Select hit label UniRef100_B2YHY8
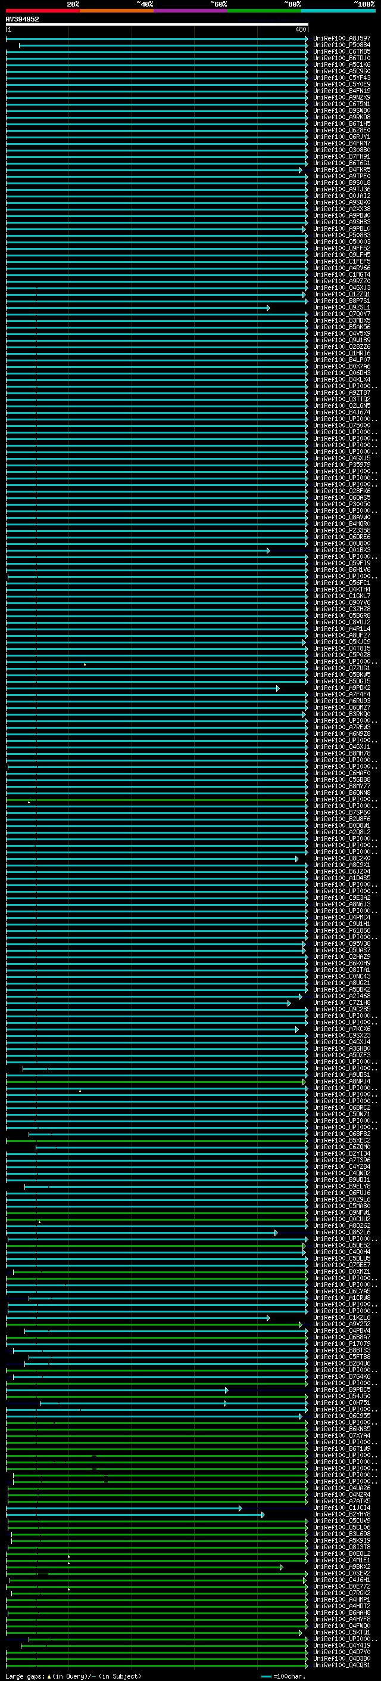381x1681 pixels. coord(342,1514)
